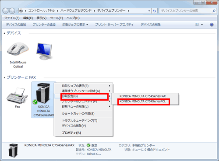Viewport: 219px width, 161px height.
Task: Click the change view icon in toolbar
Action: tap(197, 24)
